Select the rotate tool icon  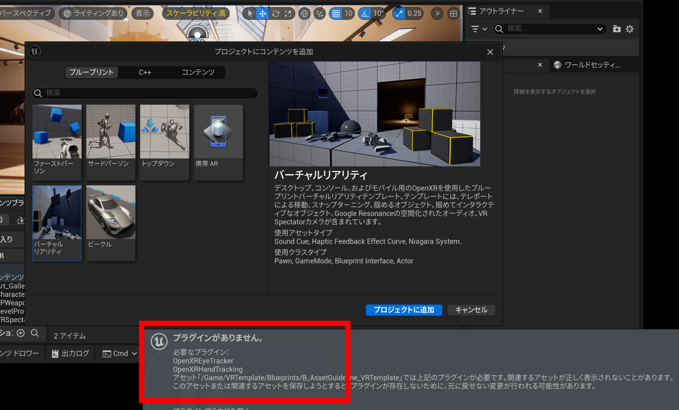(276, 14)
